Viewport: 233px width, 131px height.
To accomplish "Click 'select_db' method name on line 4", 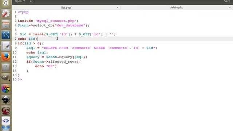I will [43, 25].
